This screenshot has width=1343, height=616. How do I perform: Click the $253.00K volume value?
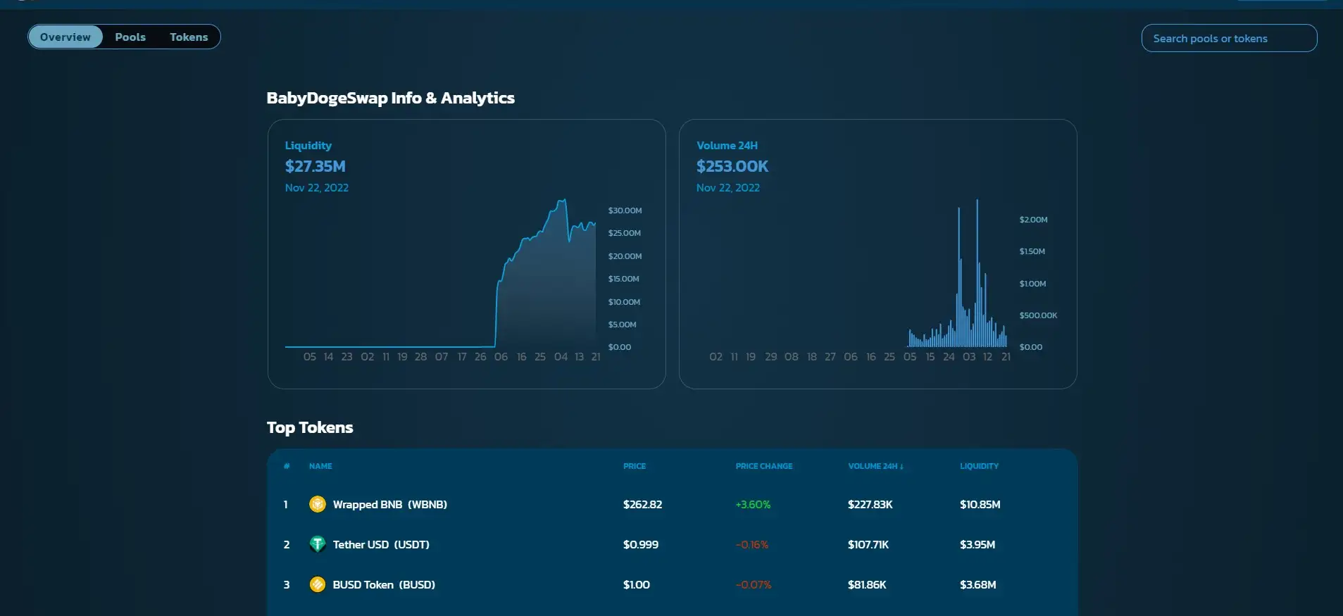pos(732,167)
